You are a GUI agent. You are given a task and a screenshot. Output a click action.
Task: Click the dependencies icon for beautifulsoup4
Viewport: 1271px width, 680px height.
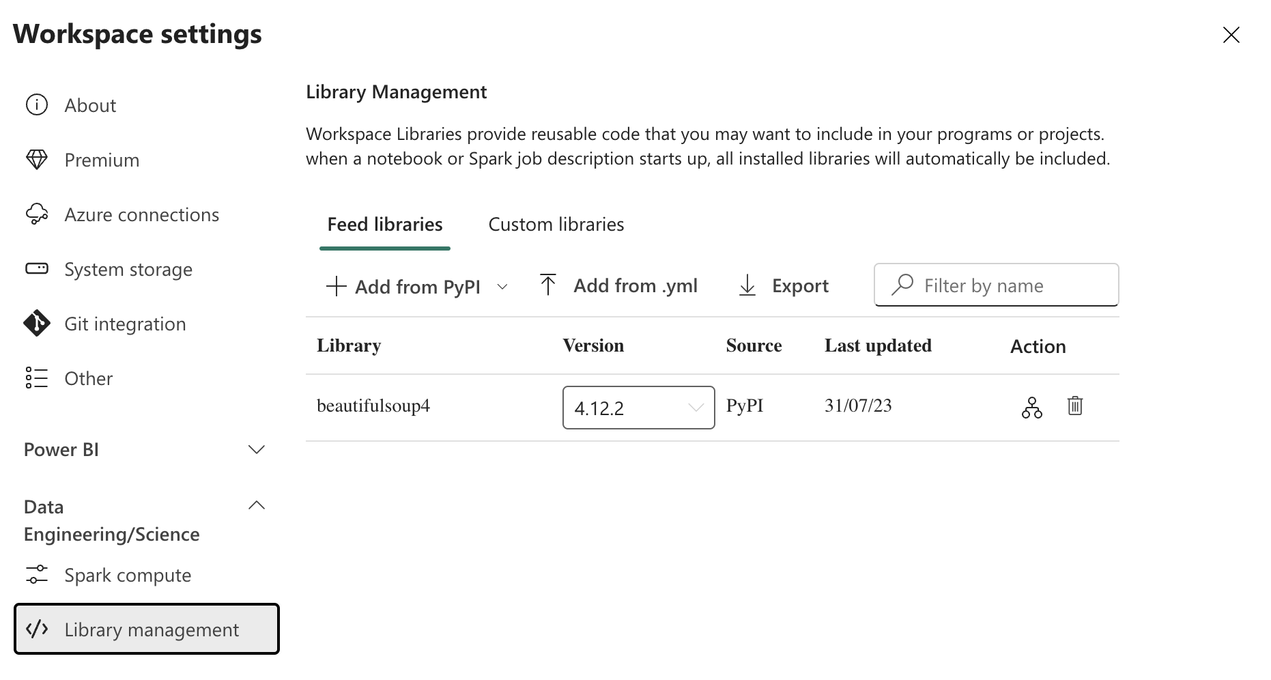1031,408
